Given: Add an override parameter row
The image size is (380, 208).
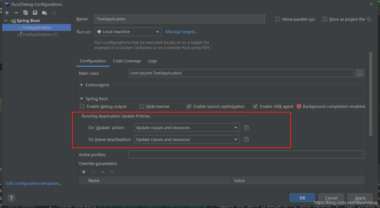Looking at the screenshot, I should click(84, 172).
